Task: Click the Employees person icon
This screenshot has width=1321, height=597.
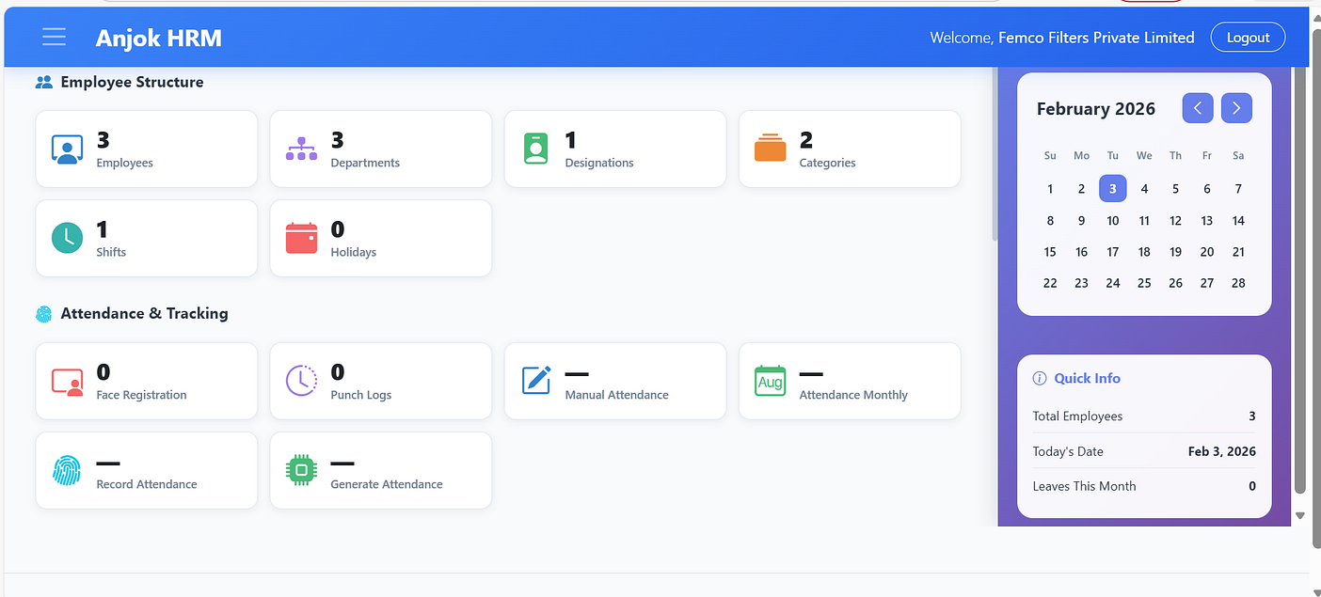Action: (x=66, y=149)
